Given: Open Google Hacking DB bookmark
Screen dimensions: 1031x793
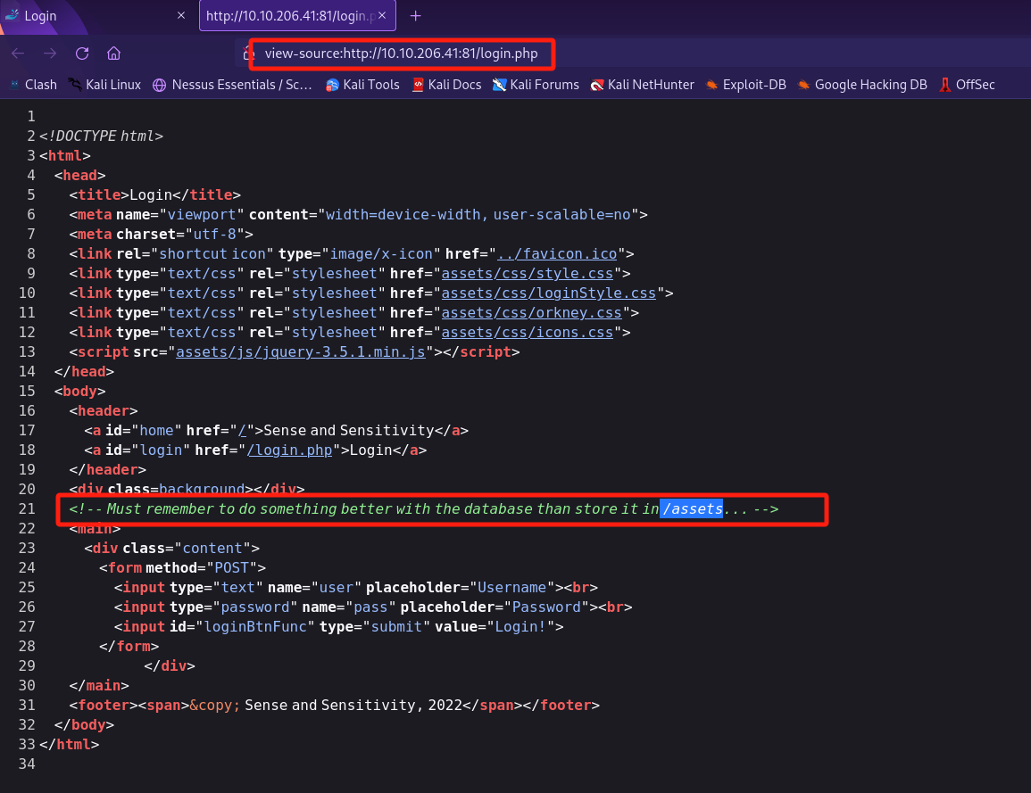Looking at the screenshot, I should point(861,85).
